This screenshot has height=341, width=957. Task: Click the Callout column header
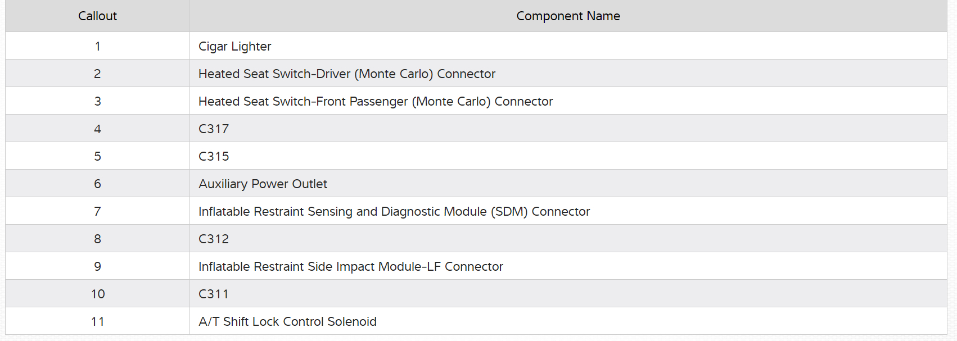pos(97,16)
